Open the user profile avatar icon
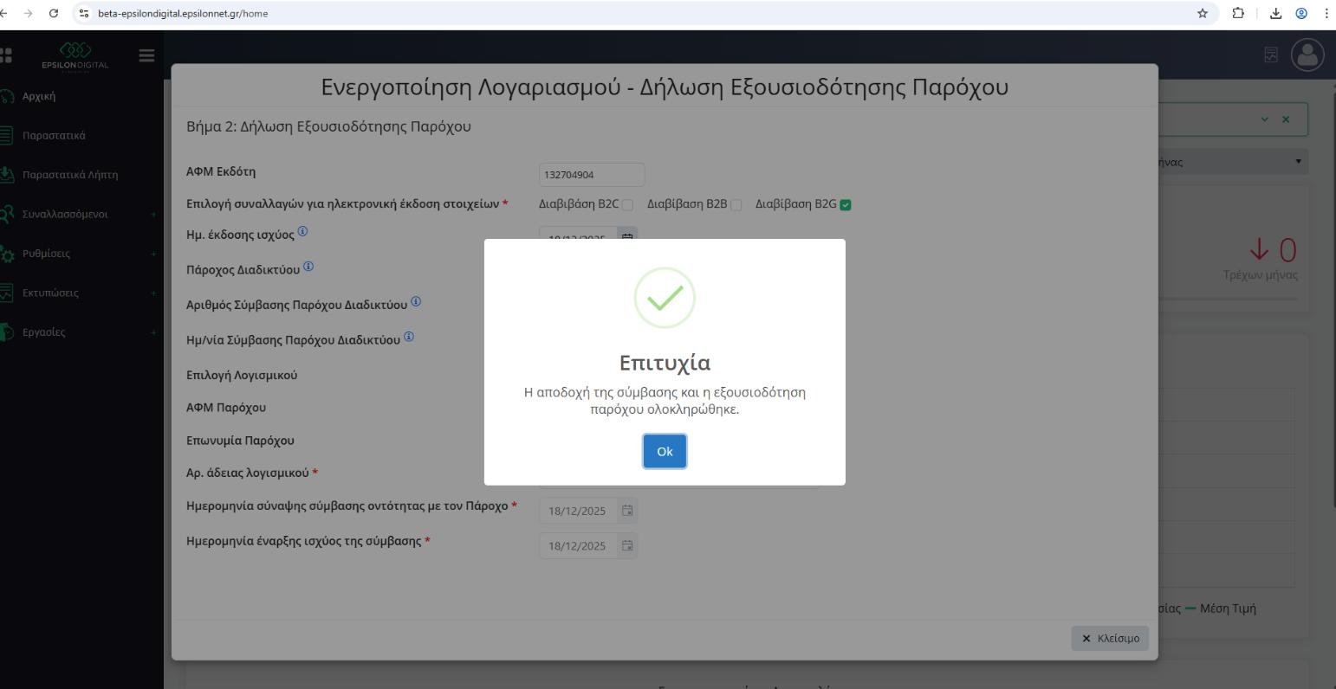Image resolution: width=1336 pixels, height=689 pixels. pos(1308,55)
